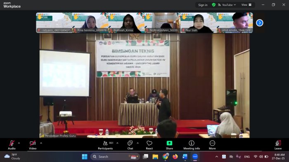Open Google Chrome from the taskbar
Screen dimensions: 289x162
pos(165,157)
